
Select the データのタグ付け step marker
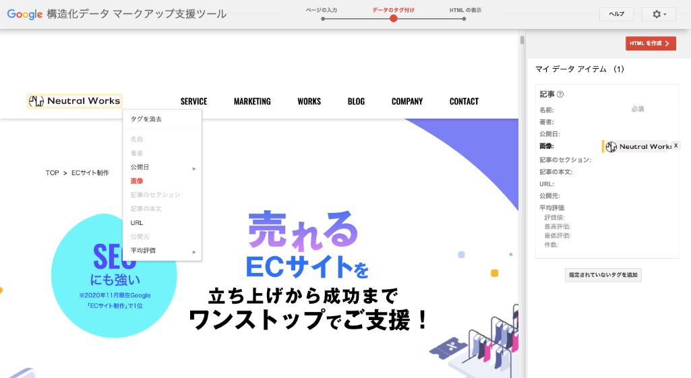tap(394, 18)
